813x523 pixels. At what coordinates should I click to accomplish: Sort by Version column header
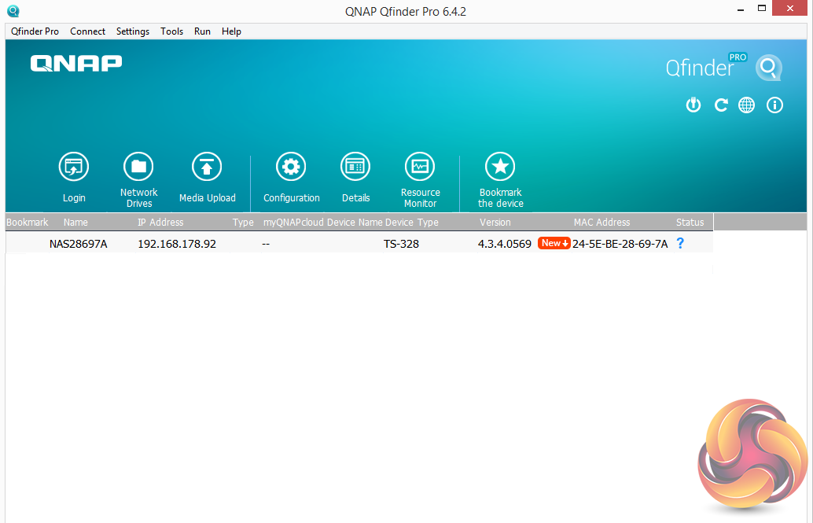(x=495, y=222)
